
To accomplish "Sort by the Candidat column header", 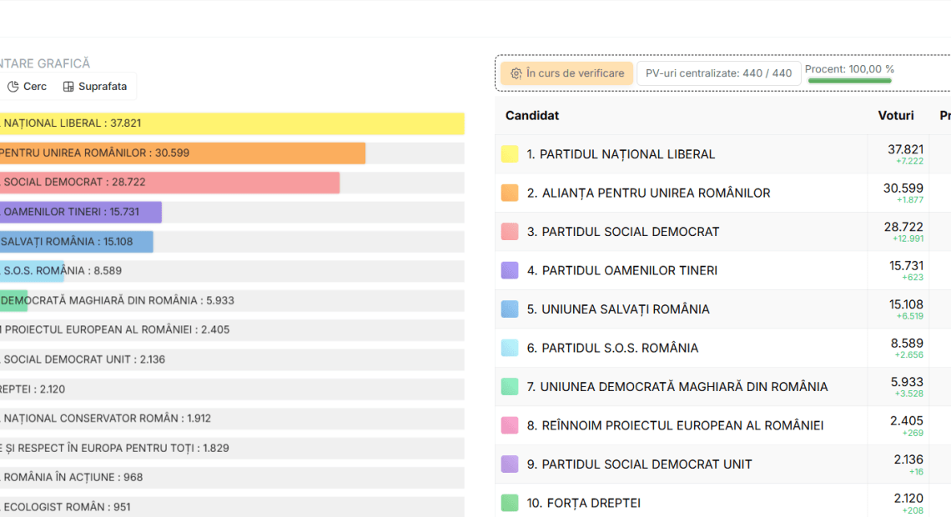I will pyautogui.click(x=532, y=116).
